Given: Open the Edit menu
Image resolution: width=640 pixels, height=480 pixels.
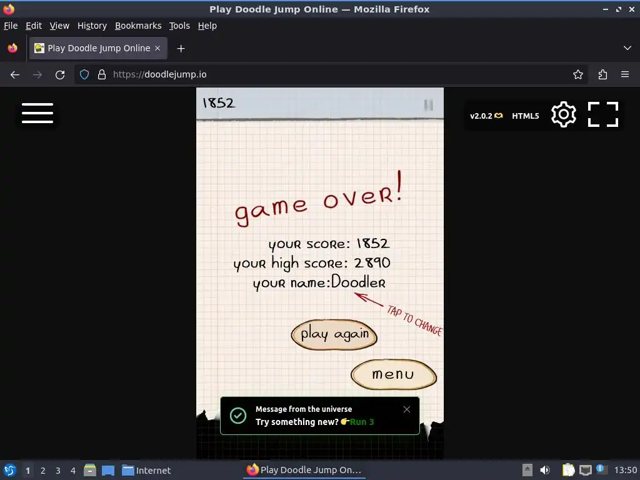Looking at the screenshot, I should pos(34,26).
